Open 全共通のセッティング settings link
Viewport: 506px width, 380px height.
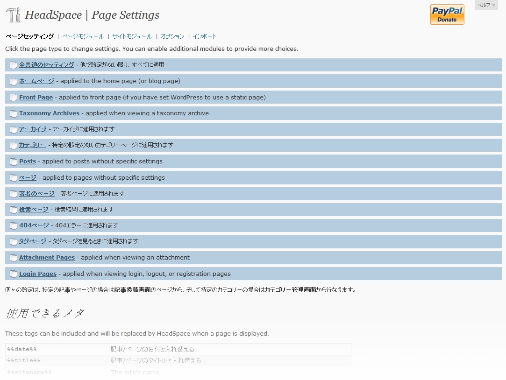[46, 65]
